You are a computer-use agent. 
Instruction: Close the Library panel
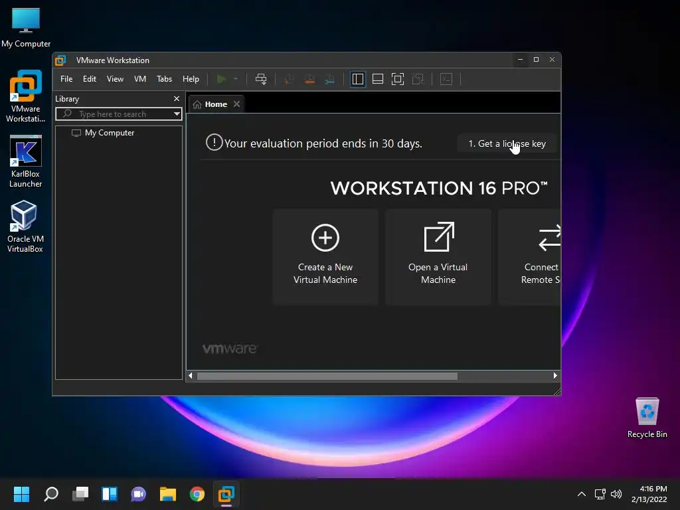pyautogui.click(x=177, y=99)
